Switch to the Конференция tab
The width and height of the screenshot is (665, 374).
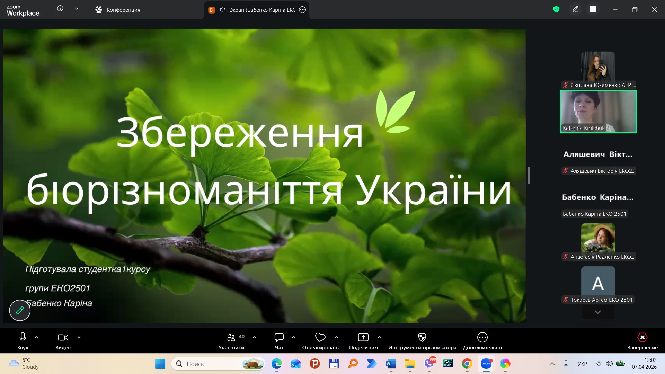click(118, 10)
